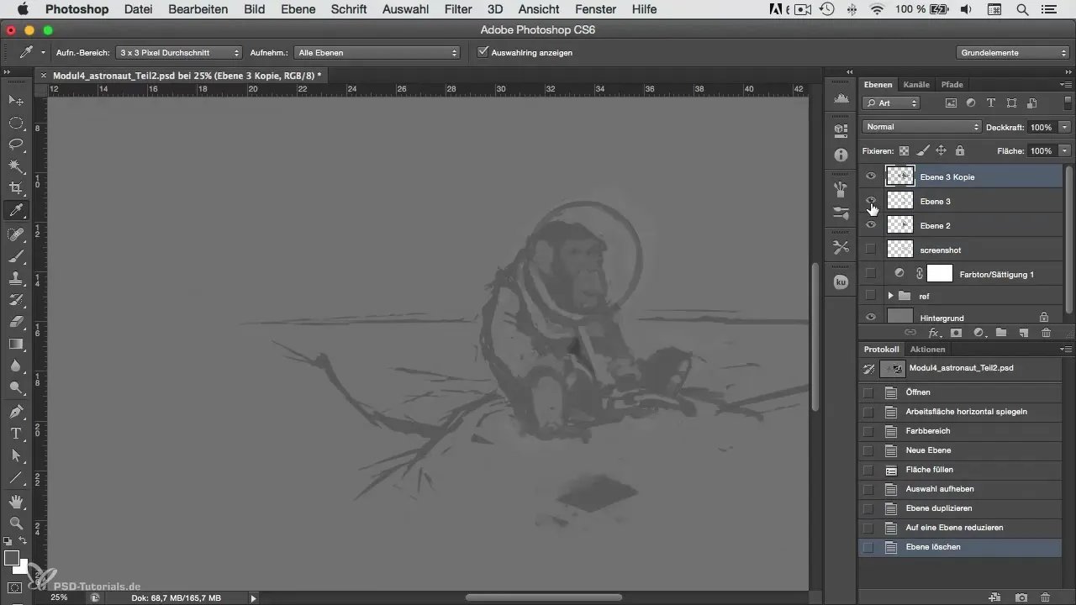Select the Pen tool
The image size is (1076, 605).
click(x=15, y=412)
